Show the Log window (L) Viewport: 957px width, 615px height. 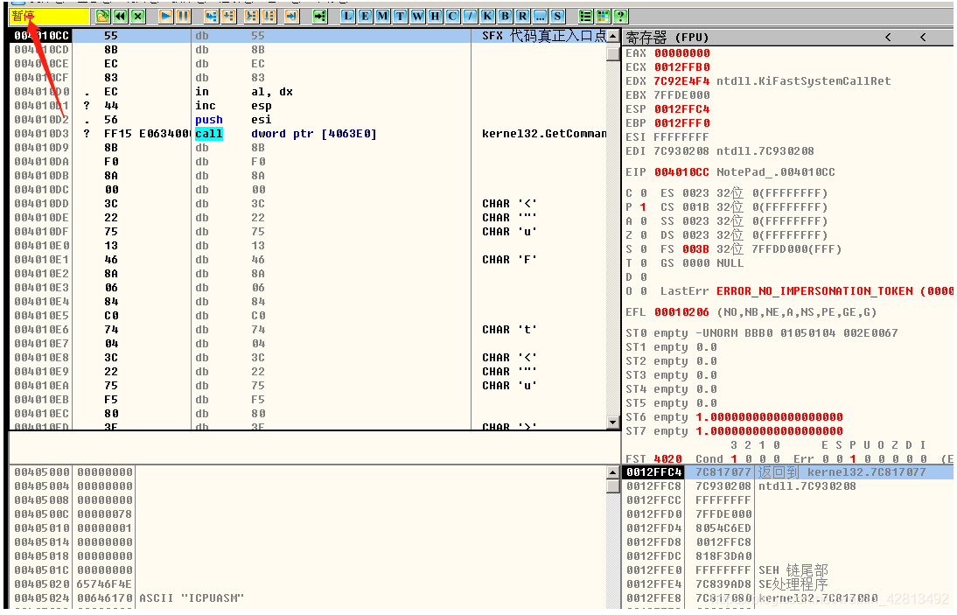pyautogui.click(x=347, y=17)
